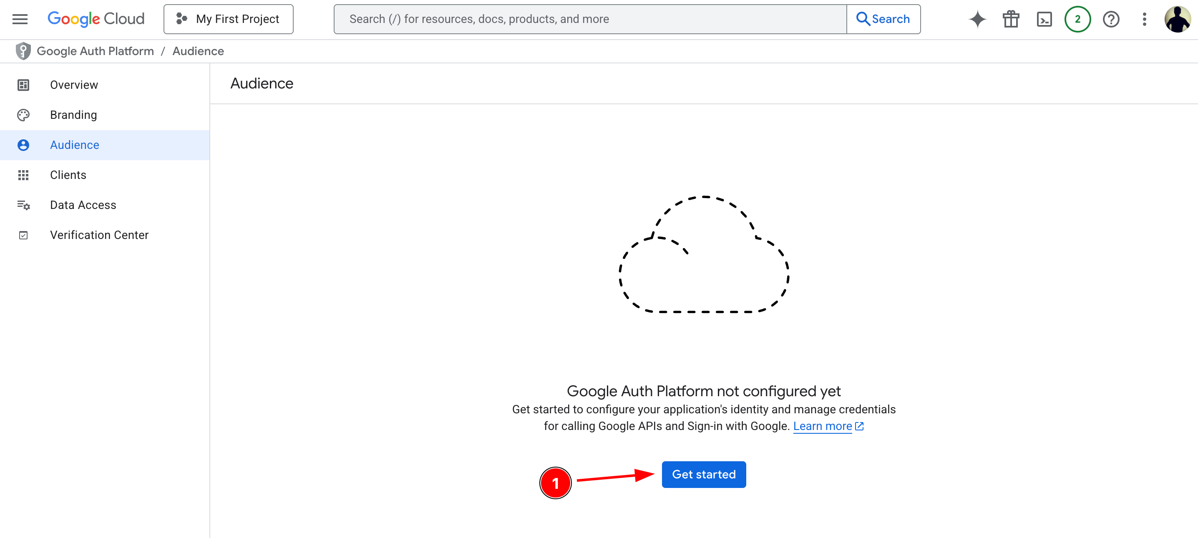Select Audience in the sidebar
The height and width of the screenshot is (538, 1198).
pyautogui.click(x=105, y=145)
